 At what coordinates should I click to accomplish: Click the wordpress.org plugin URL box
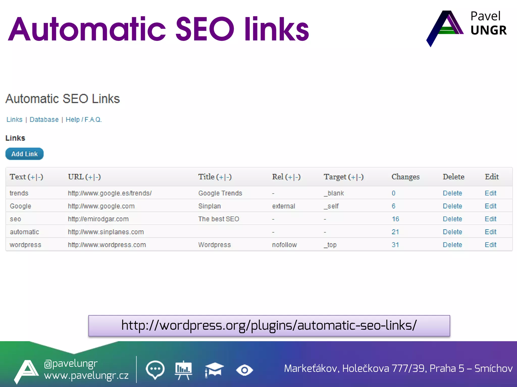(269, 326)
